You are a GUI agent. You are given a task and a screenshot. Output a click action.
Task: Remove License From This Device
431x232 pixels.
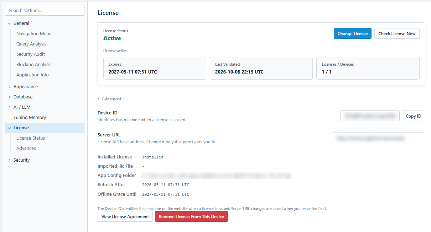(x=191, y=217)
